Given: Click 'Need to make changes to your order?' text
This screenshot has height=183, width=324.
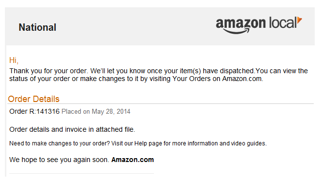Looking at the screenshot, I should pos(60,143).
